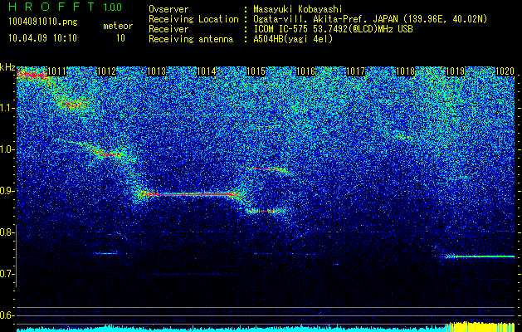522x332 pixels.
Task: Click the yellow signal level bars
Action: point(481,327)
